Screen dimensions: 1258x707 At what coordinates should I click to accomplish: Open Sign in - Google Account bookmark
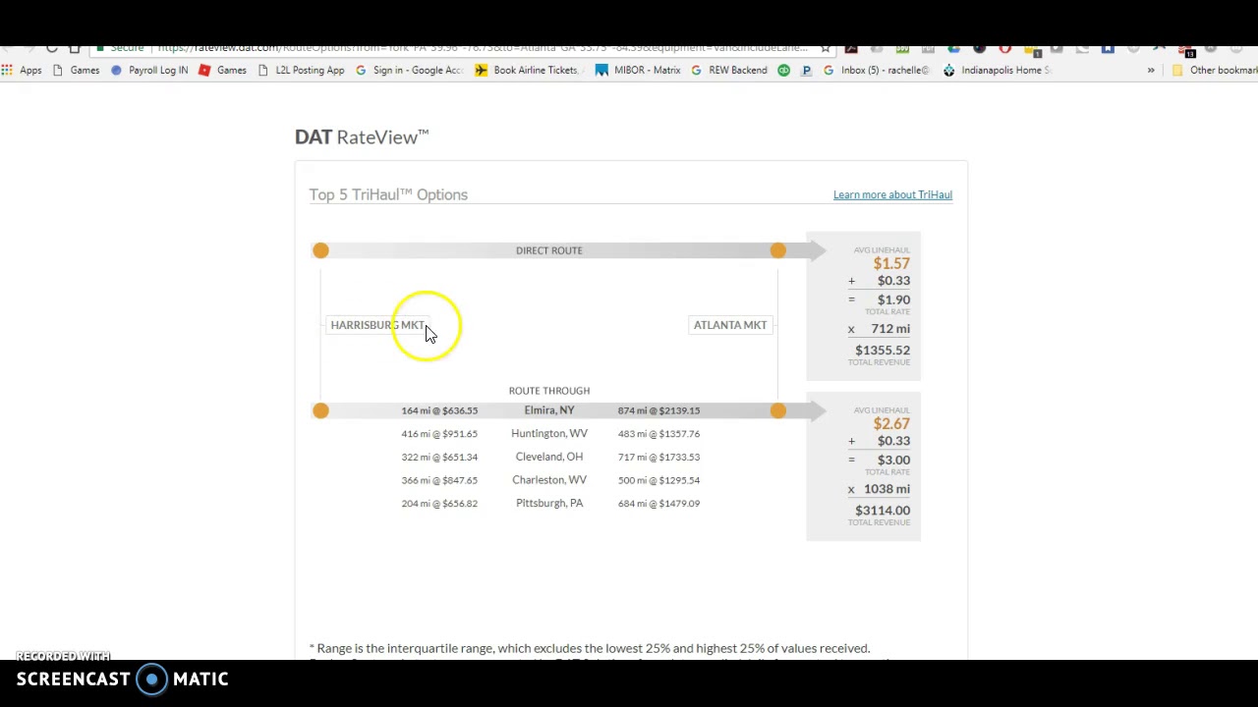point(408,70)
